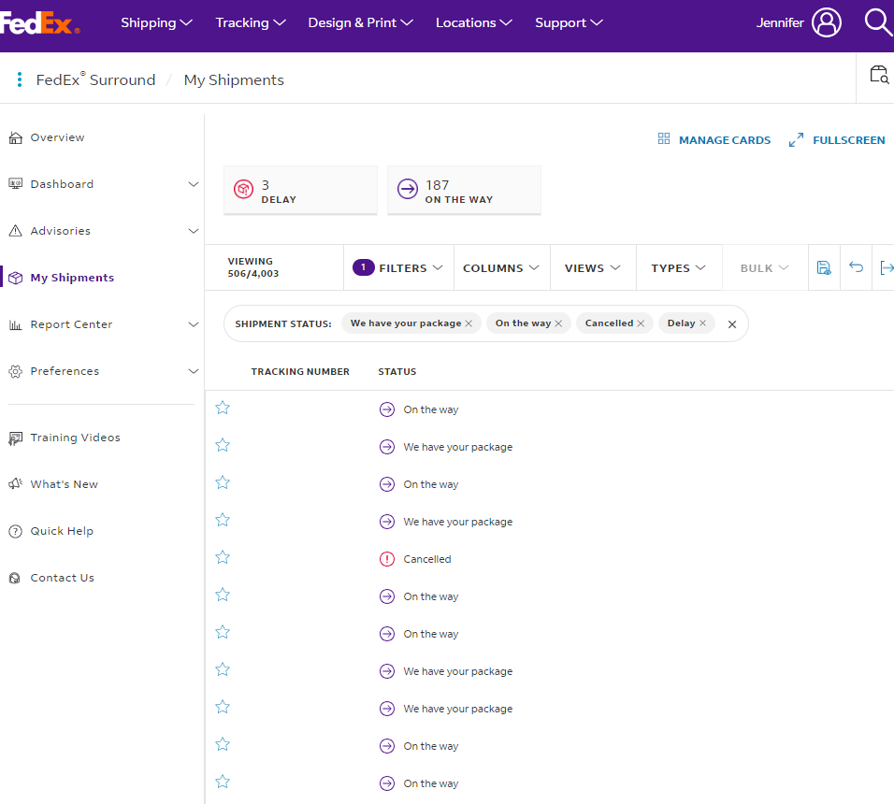The width and height of the screenshot is (894, 804).
Task: Open the Bulk dropdown
Action: pos(765,267)
